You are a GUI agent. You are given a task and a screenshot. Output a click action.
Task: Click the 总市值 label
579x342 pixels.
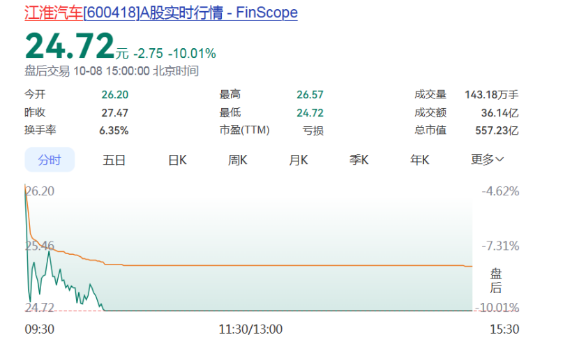point(430,130)
